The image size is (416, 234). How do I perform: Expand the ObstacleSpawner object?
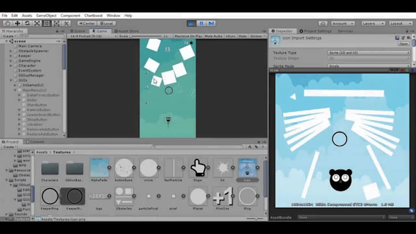(11, 51)
